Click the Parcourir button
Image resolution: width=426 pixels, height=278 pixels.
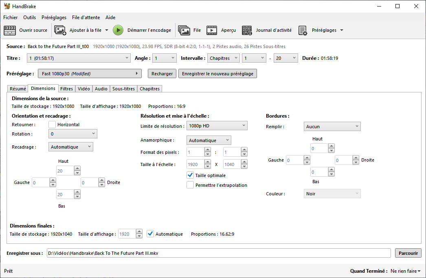(408, 253)
